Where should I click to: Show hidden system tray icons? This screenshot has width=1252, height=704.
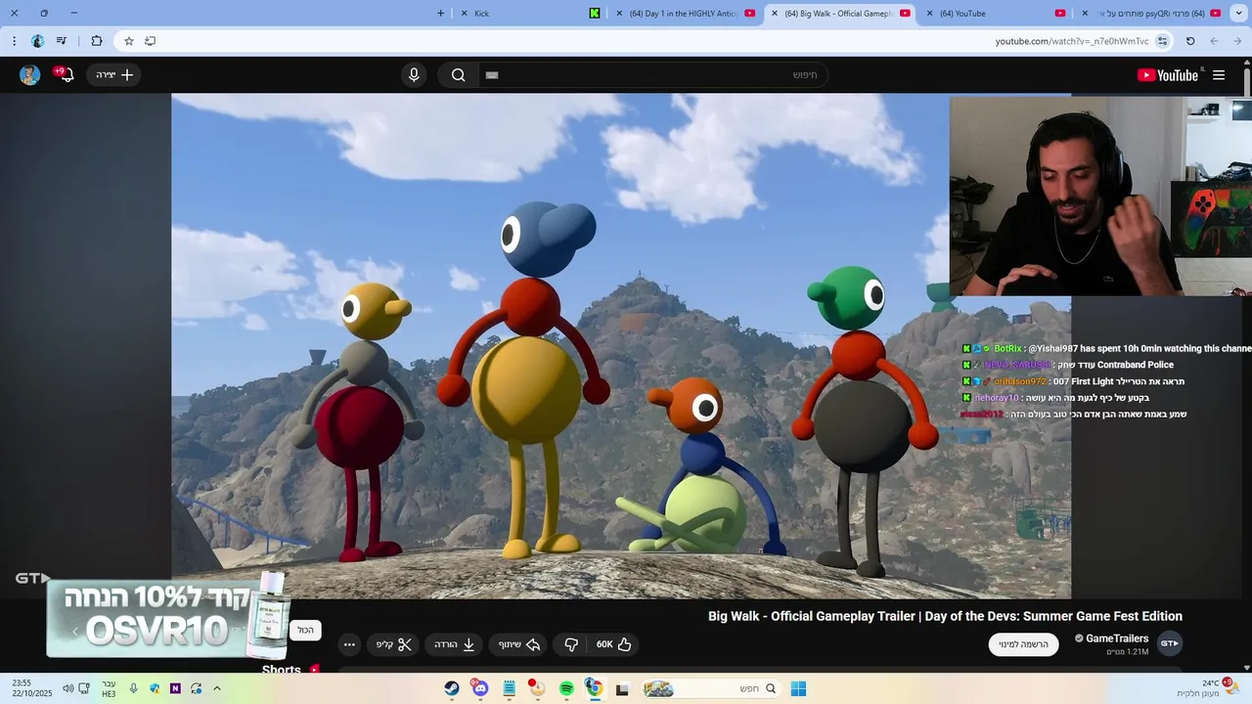click(217, 688)
